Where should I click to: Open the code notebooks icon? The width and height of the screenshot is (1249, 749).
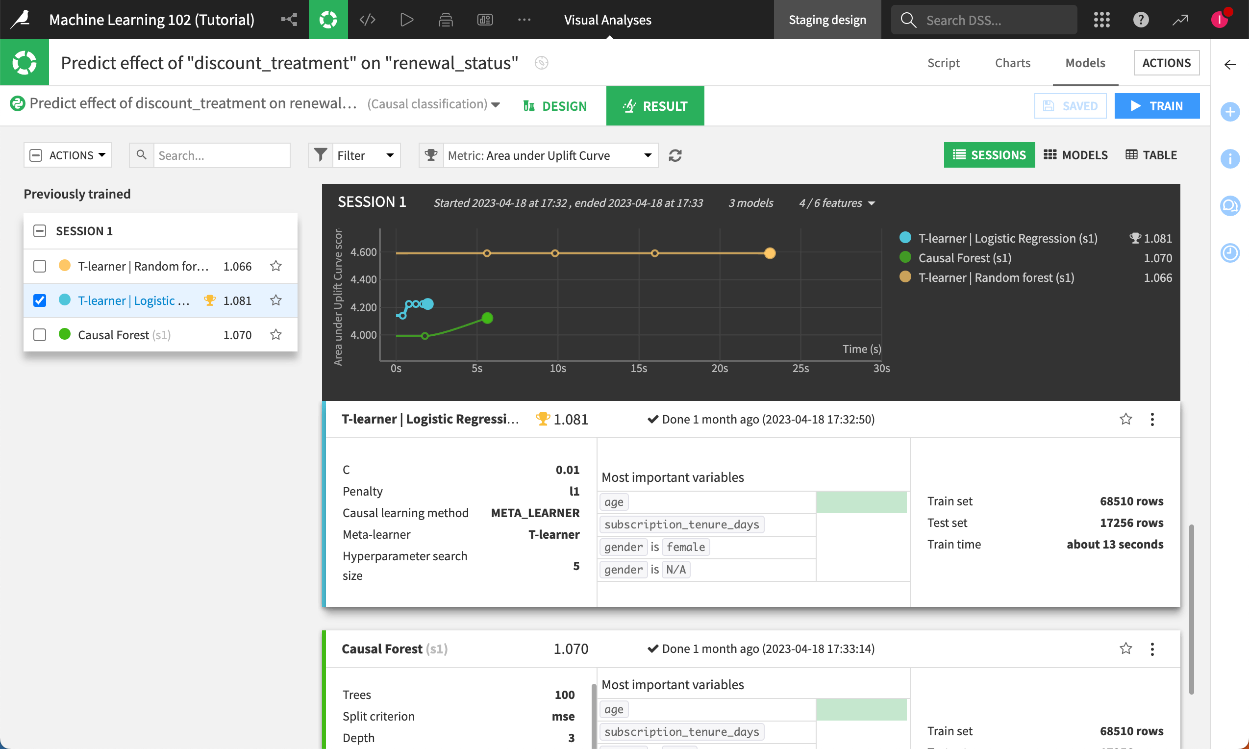[x=367, y=20]
